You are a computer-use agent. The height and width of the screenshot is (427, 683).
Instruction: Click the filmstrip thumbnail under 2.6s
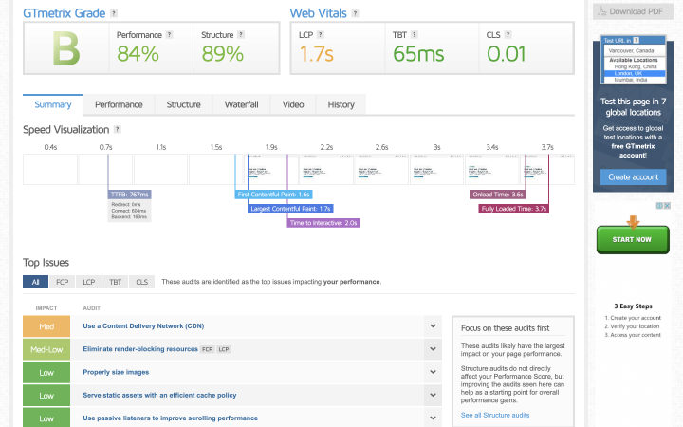(381, 170)
